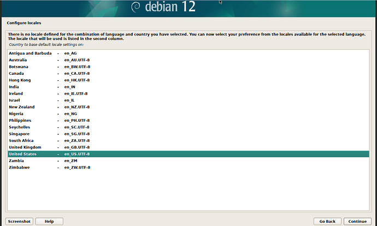The height and width of the screenshot is (226, 377).
Task: Select Zambia en_ZM row
Action: tap(188, 161)
